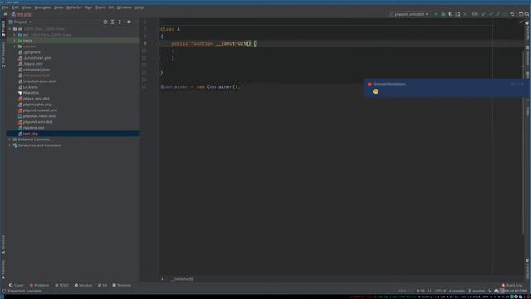Open the Cover tool window button
Viewport: 531px width, 299px height.
pyautogui.click(x=17, y=285)
